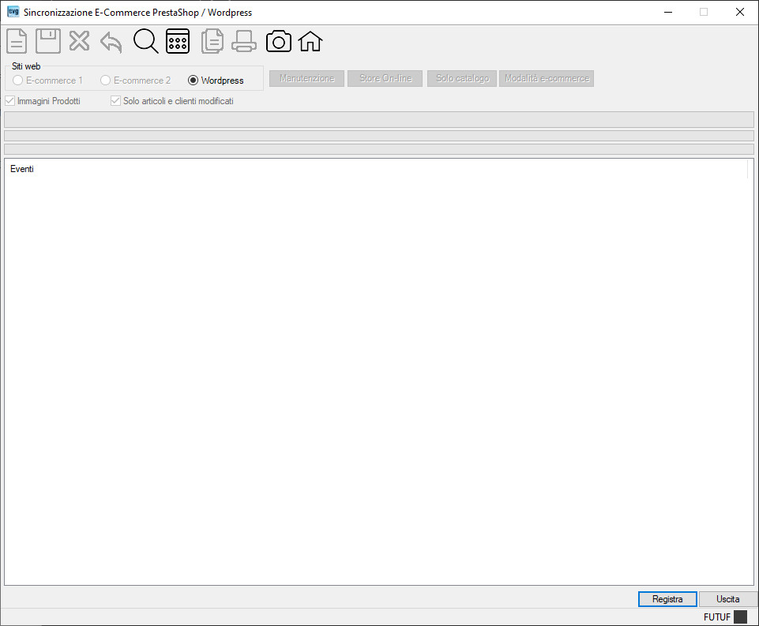This screenshot has width=759, height=626.
Task: Click the printer toolbar icon
Action: point(243,41)
